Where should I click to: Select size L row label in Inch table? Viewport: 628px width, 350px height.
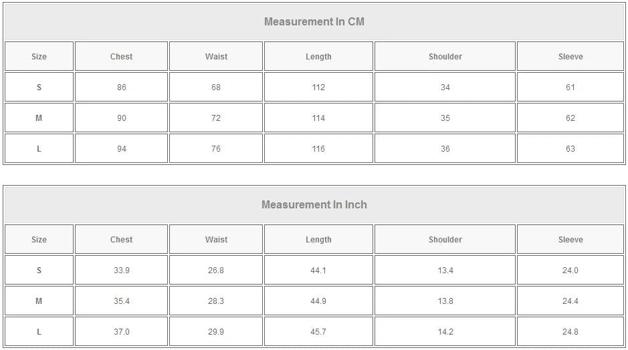pos(39,332)
